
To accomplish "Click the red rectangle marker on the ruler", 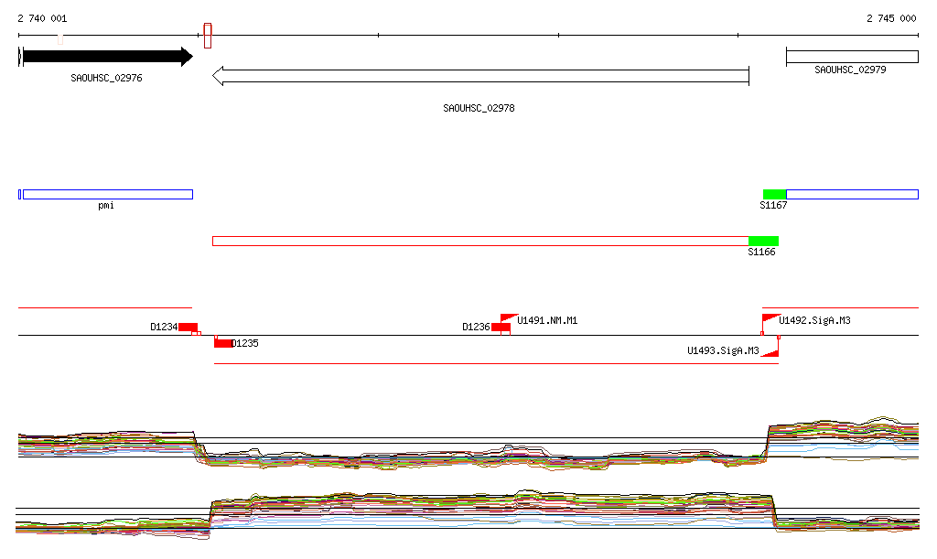I will pos(208,36).
